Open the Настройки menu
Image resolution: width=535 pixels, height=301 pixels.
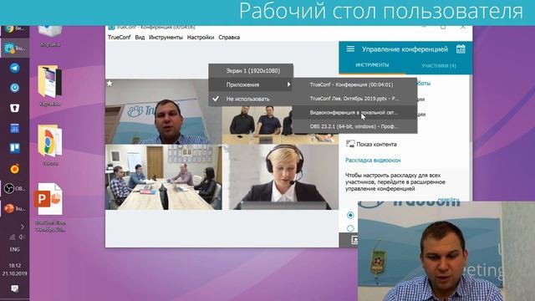(201, 37)
